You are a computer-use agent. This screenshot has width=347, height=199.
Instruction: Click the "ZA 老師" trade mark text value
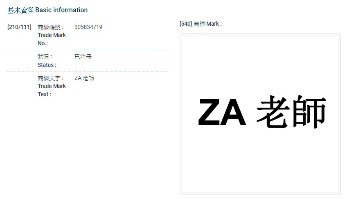(x=84, y=78)
